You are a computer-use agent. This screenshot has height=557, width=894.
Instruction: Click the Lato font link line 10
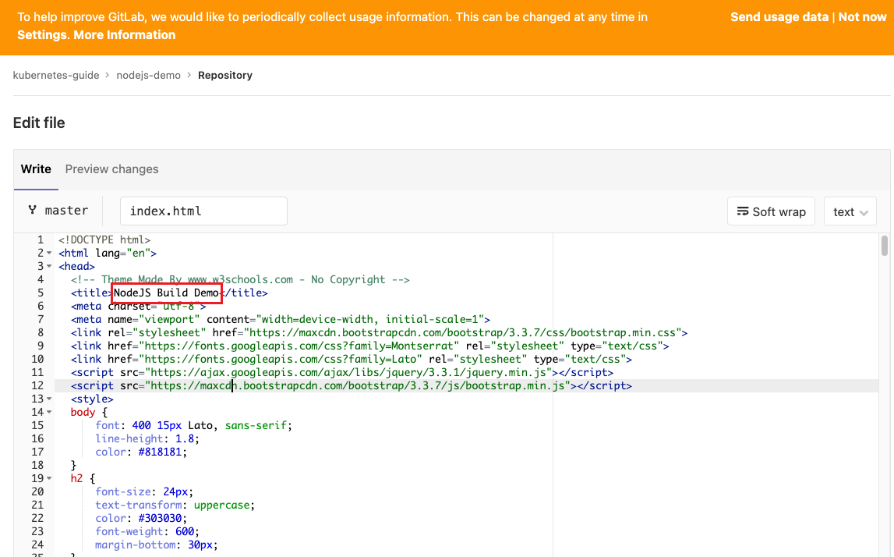(352, 359)
